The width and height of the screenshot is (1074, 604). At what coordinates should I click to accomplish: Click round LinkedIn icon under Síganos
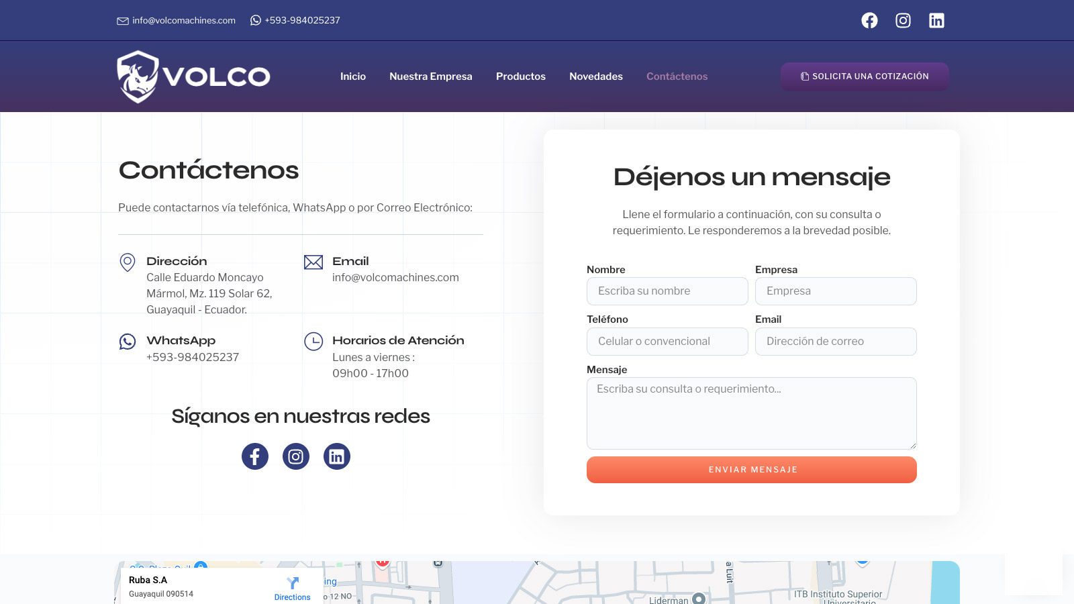pyautogui.click(x=337, y=456)
